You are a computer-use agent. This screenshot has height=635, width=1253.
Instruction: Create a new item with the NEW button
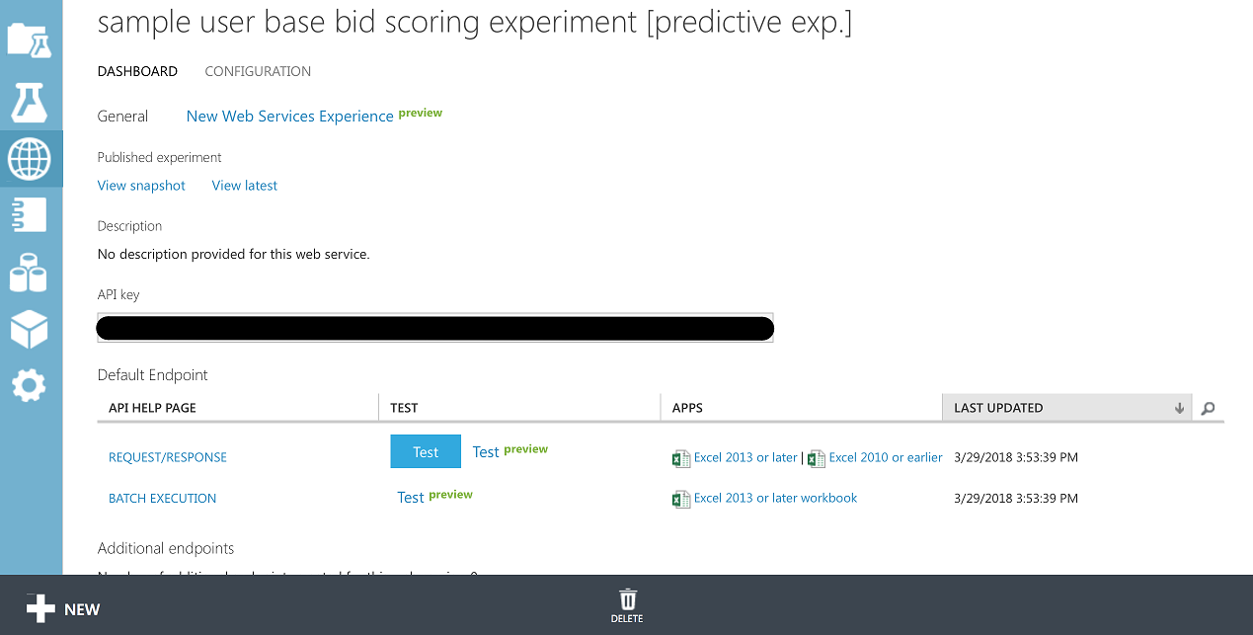tap(63, 608)
